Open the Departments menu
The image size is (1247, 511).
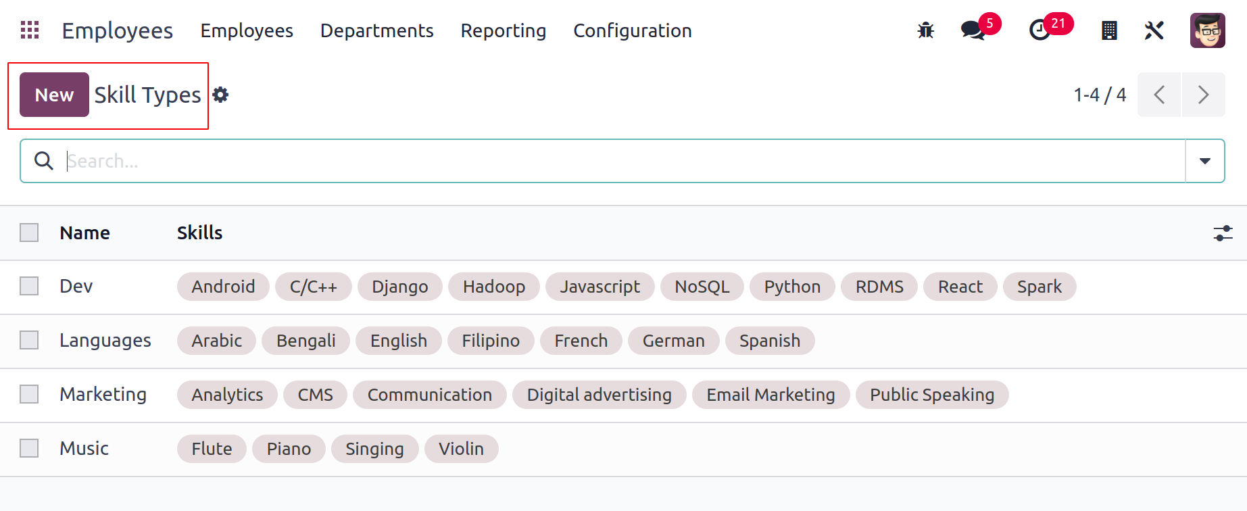[376, 30]
